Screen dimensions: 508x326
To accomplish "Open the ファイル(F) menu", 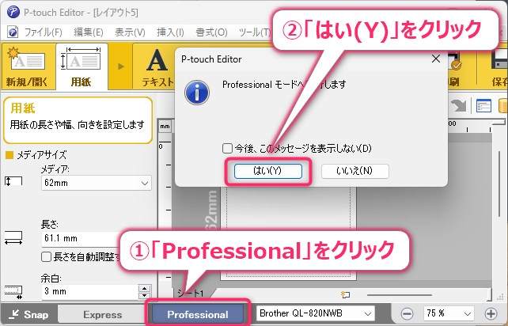I will pyautogui.click(x=43, y=32).
